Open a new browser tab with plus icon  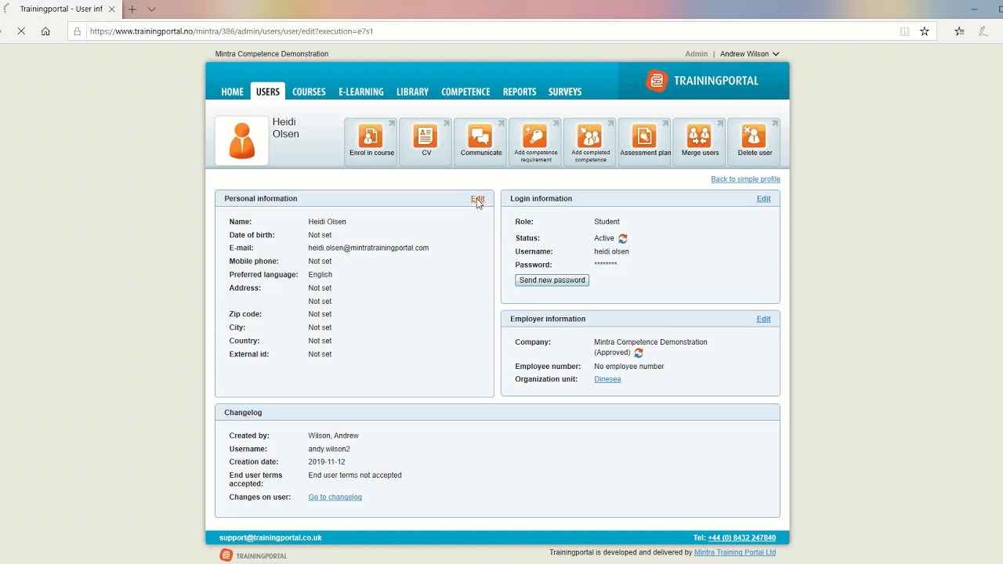click(x=132, y=9)
